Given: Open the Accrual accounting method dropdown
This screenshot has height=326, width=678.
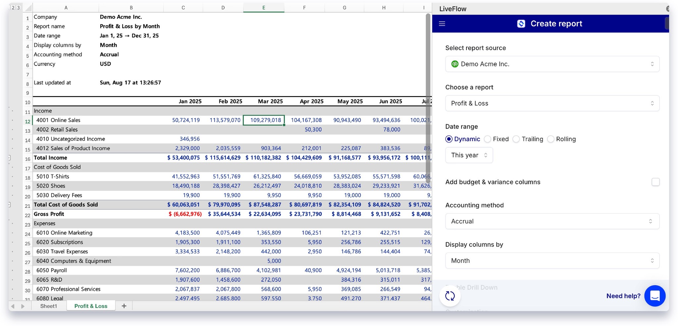Looking at the screenshot, I should pos(552,221).
